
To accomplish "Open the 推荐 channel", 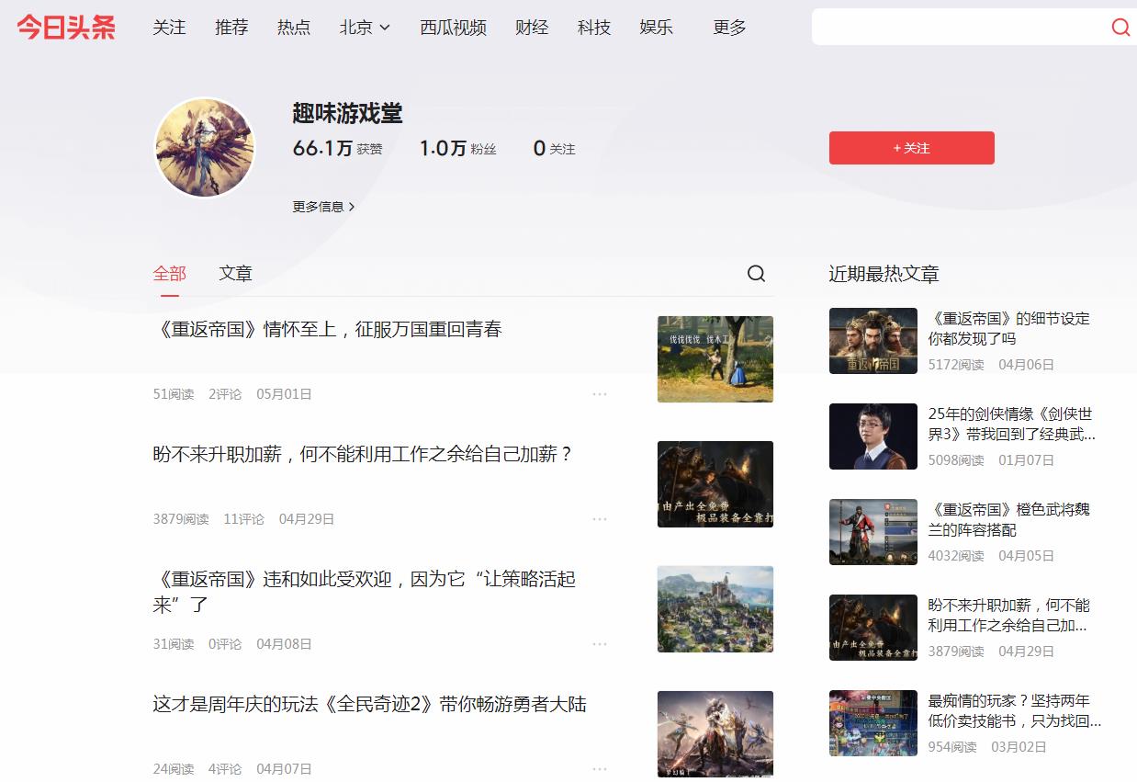I will pos(231,28).
